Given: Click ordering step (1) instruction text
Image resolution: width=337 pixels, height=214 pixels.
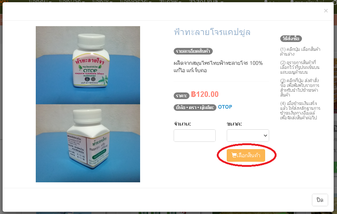Looking at the screenshot, I should tap(300, 52).
